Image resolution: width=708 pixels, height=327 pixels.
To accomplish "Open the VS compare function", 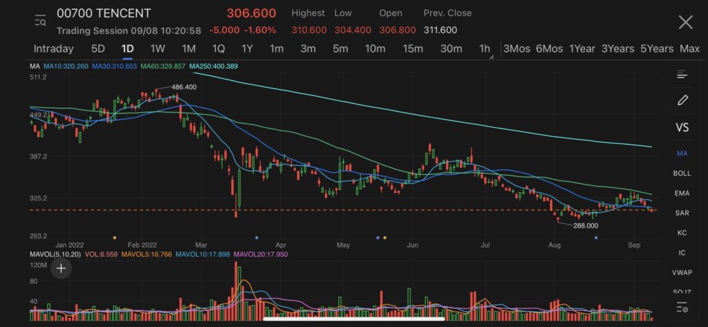I will [682, 128].
